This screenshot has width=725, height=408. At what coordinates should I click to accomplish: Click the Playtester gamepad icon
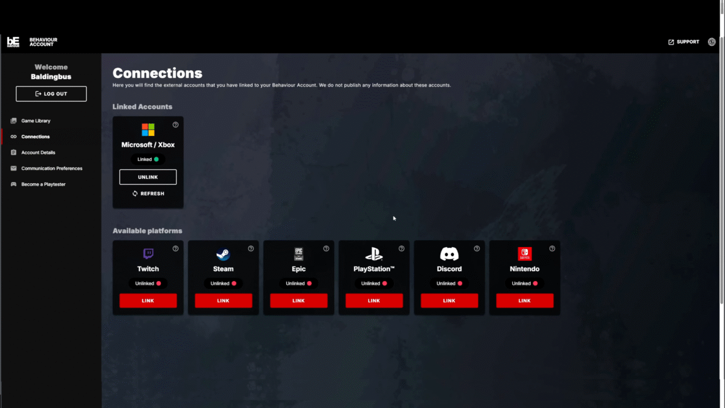coord(14,184)
